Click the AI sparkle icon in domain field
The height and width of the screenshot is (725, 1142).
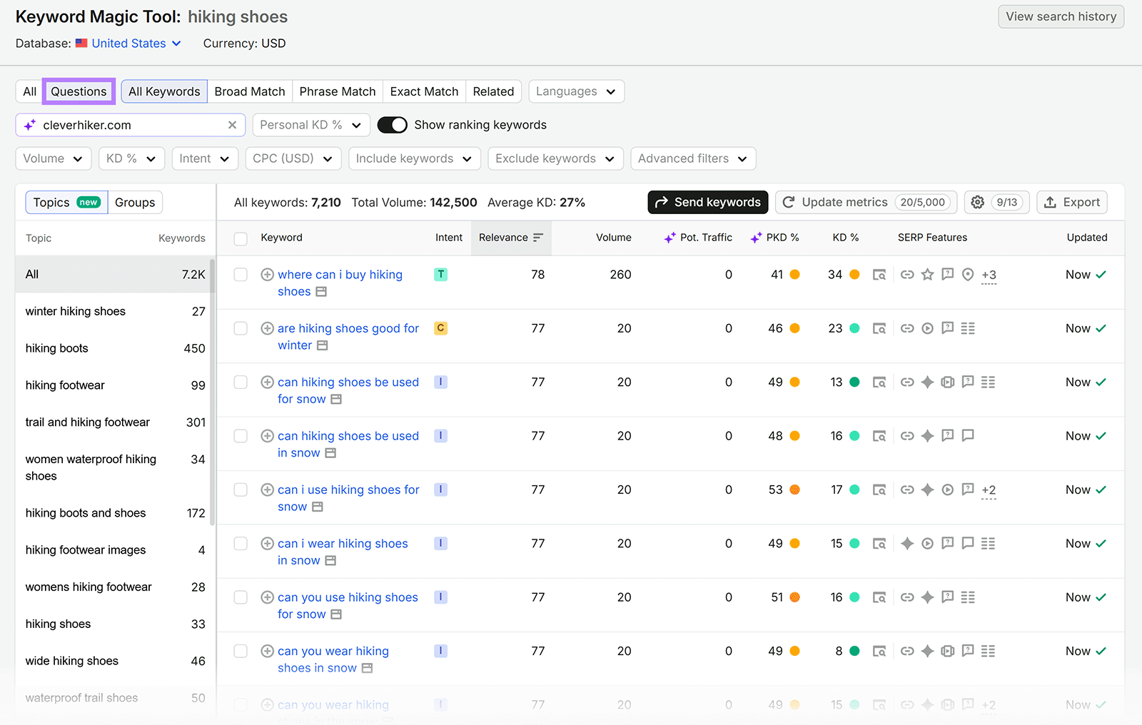tap(29, 125)
